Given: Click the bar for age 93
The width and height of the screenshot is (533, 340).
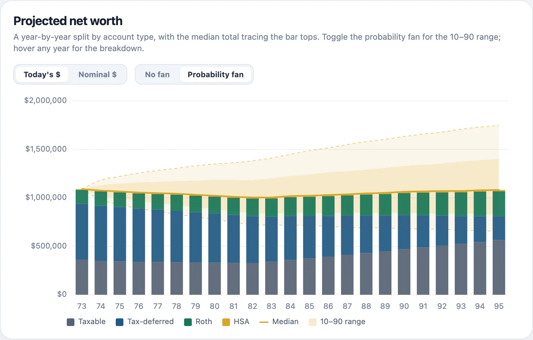Looking at the screenshot, I should [461, 243].
